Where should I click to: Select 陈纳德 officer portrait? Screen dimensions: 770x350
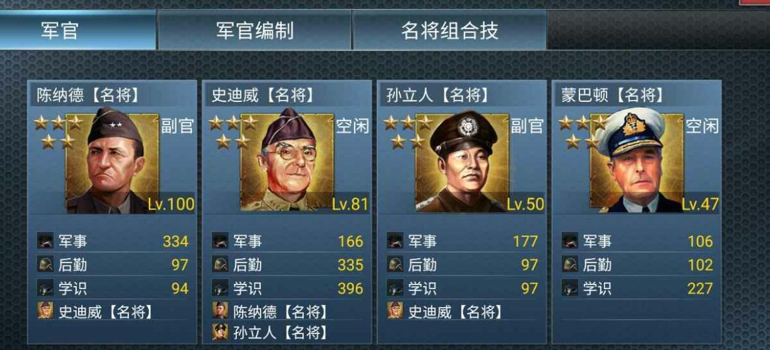click(x=112, y=161)
